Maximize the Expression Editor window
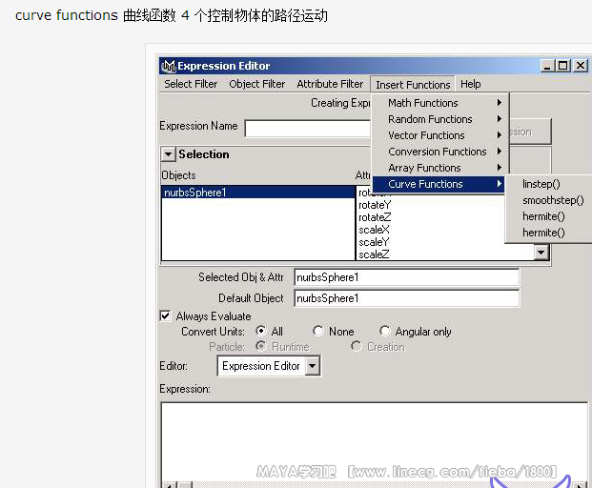Image resolution: width=592 pixels, height=488 pixels. (x=562, y=66)
